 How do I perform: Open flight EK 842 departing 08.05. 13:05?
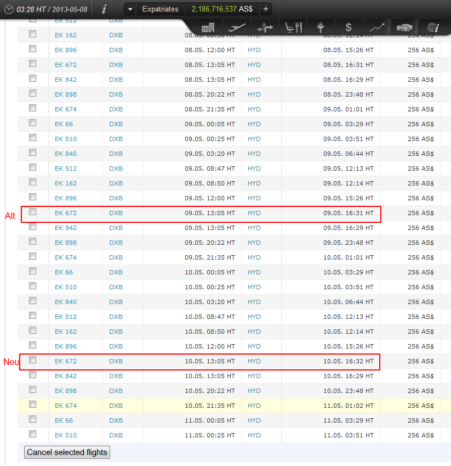click(66, 80)
